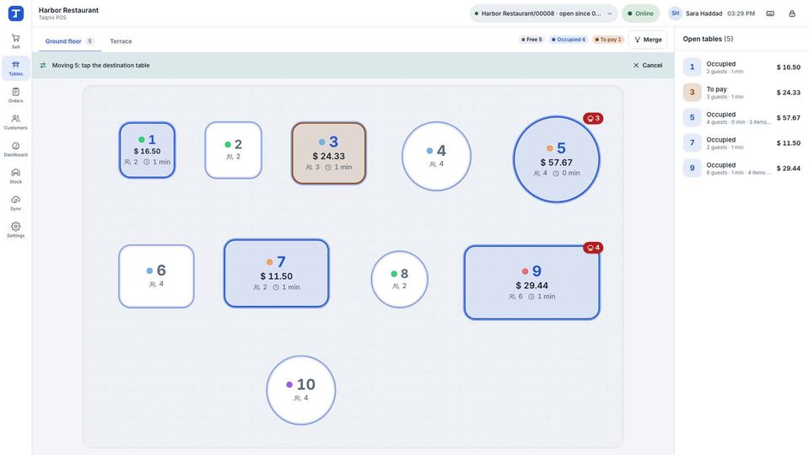Open the session selector dropdown Harbor Restaurant/00008
The height and width of the screenshot is (455, 809).
point(543,13)
